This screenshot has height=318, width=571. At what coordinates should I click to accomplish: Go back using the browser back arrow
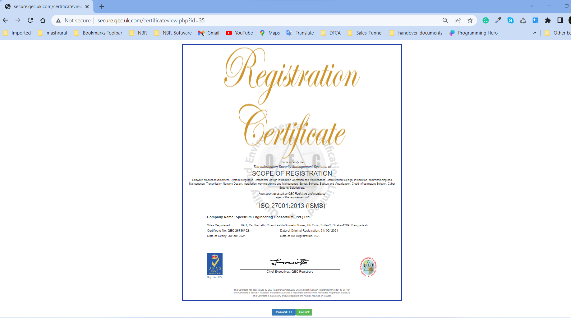pyautogui.click(x=6, y=21)
